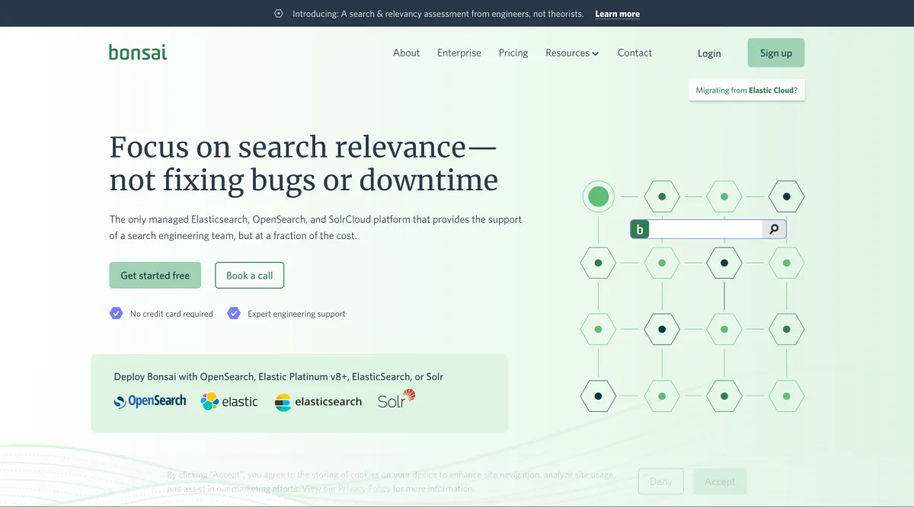Click the Expert engineering support check badge
The height and width of the screenshot is (507, 914).
234,313
